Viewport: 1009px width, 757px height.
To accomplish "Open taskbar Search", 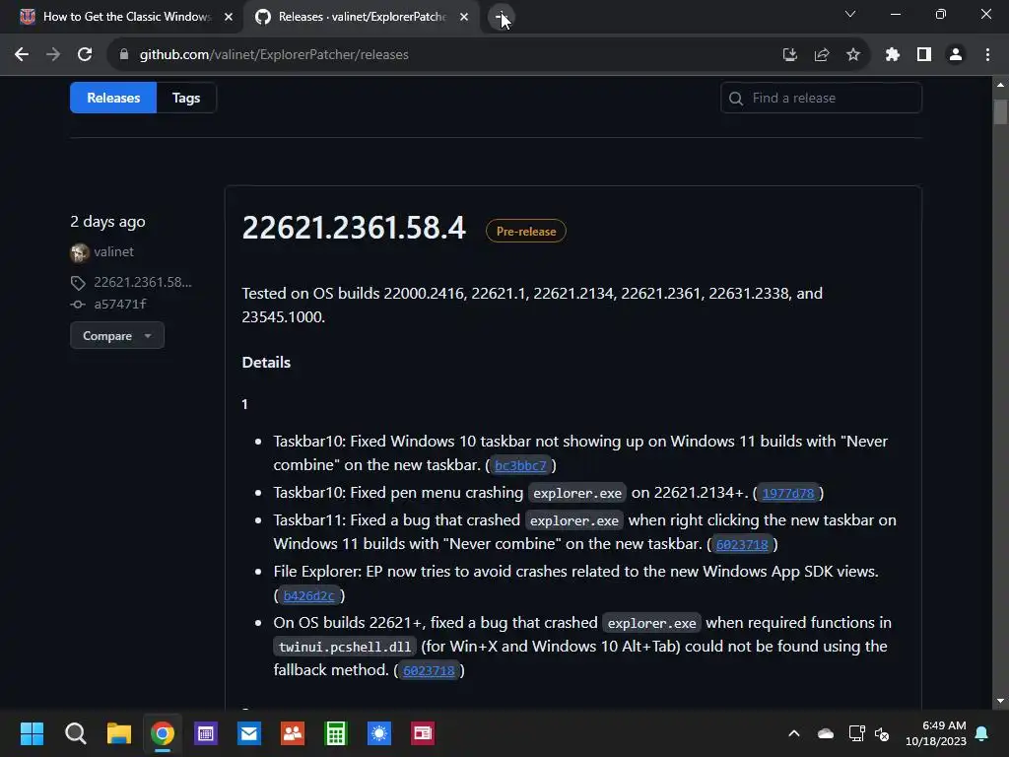I will click(x=75, y=733).
